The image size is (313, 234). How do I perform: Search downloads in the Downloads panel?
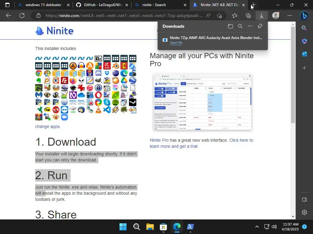(240, 26)
